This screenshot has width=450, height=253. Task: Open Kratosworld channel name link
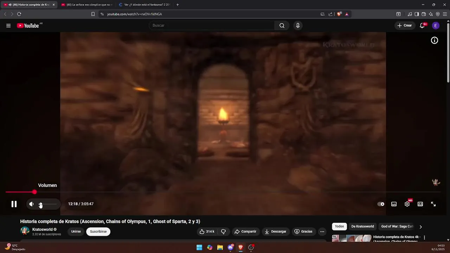pyautogui.click(x=43, y=229)
